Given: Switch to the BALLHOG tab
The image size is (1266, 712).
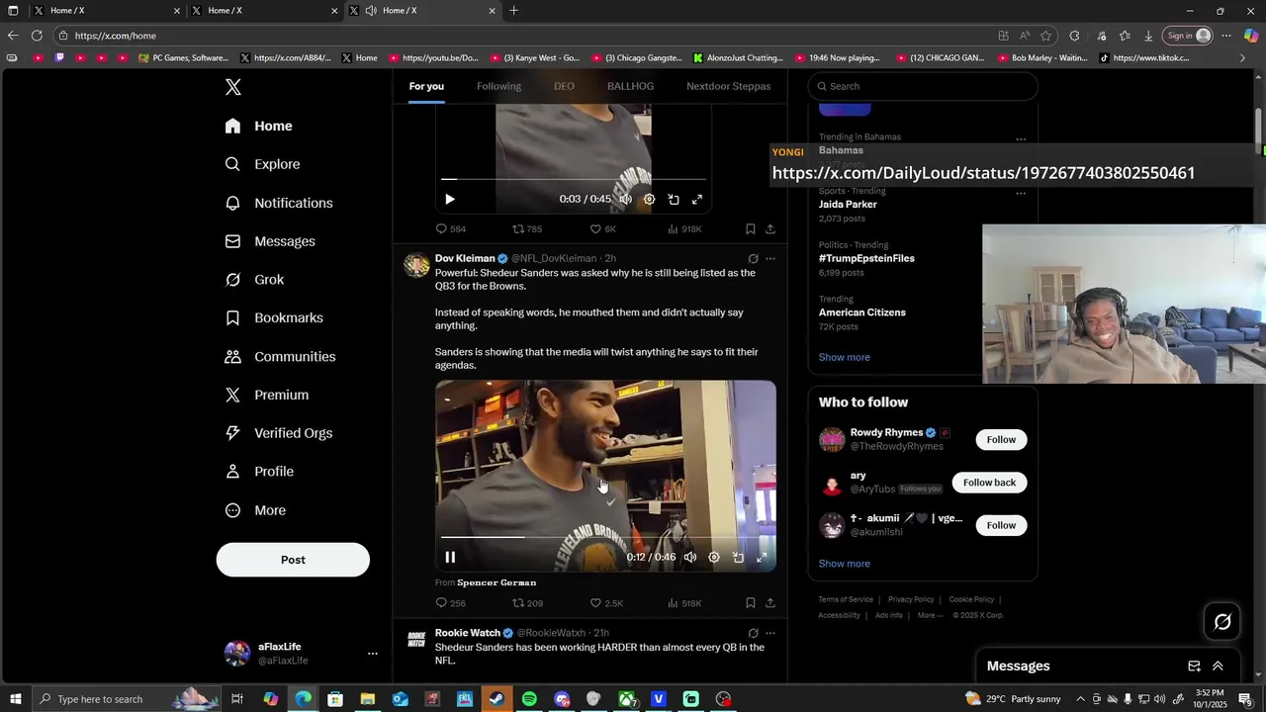Looking at the screenshot, I should pos(630,86).
